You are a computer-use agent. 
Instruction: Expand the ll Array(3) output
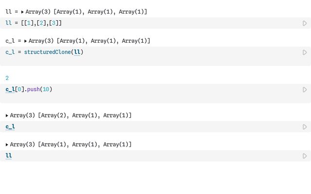coord(23,12)
